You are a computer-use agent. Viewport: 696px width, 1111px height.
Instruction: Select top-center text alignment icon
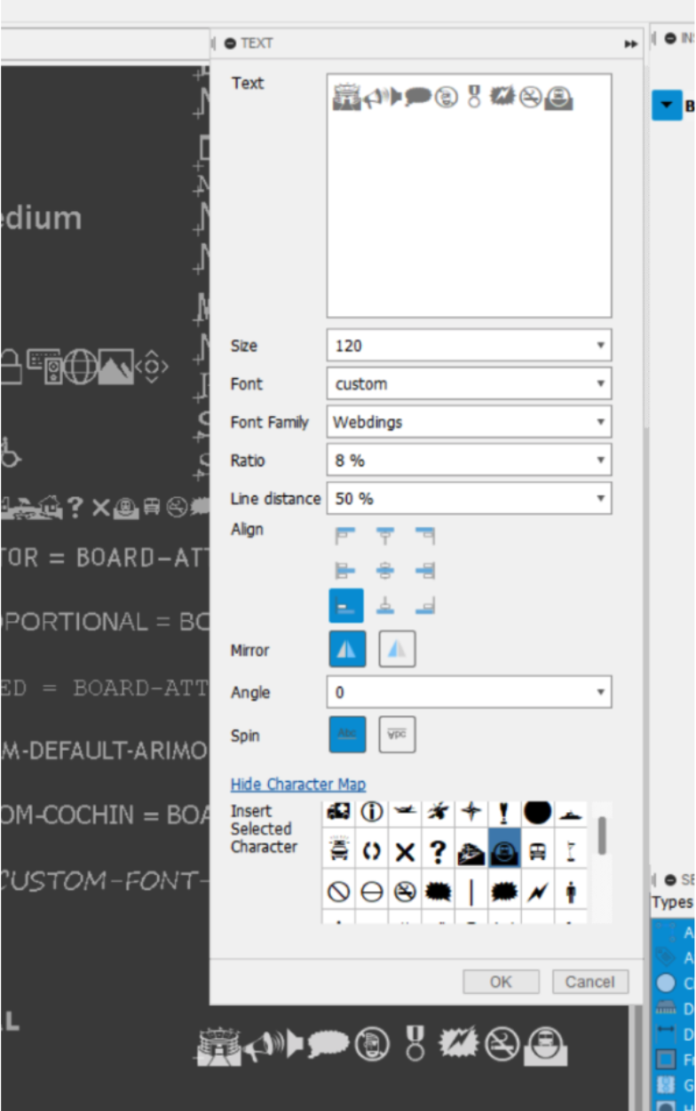tap(385, 536)
